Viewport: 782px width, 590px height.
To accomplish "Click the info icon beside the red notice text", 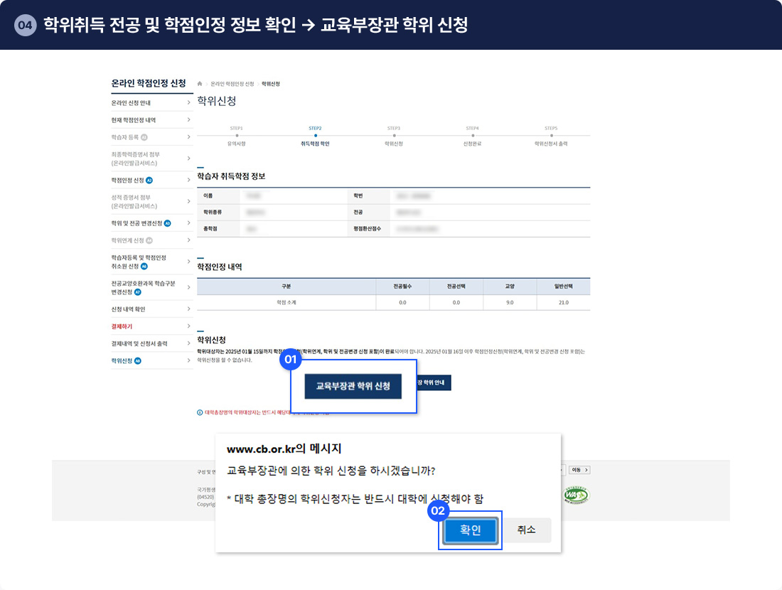I will click(200, 412).
